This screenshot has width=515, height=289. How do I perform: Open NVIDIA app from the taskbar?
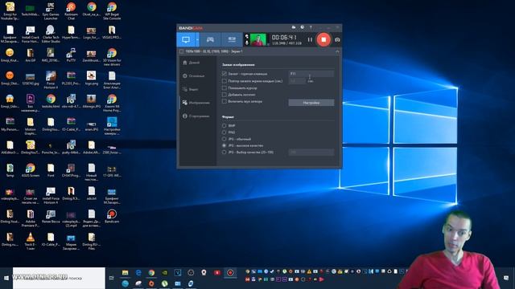pyautogui.click(x=164, y=273)
